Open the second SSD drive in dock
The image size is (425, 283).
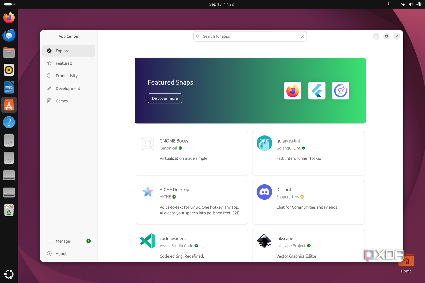pyautogui.click(x=9, y=158)
